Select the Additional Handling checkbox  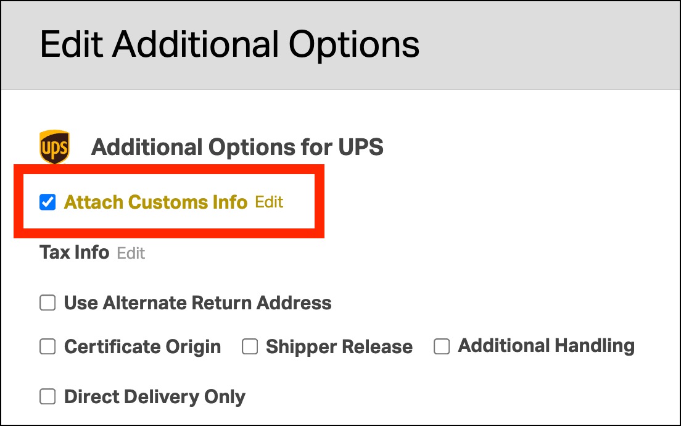(441, 347)
